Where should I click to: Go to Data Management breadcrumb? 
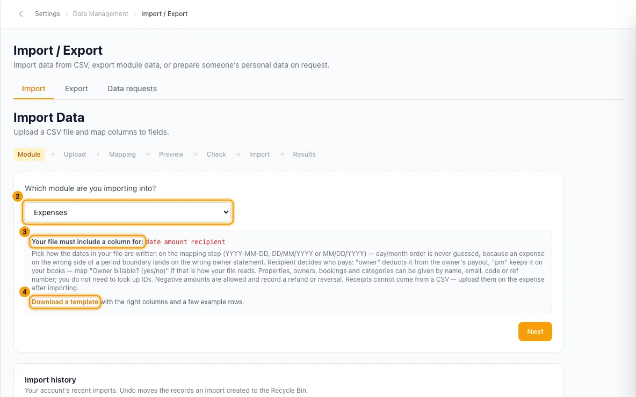(x=100, y=14)
